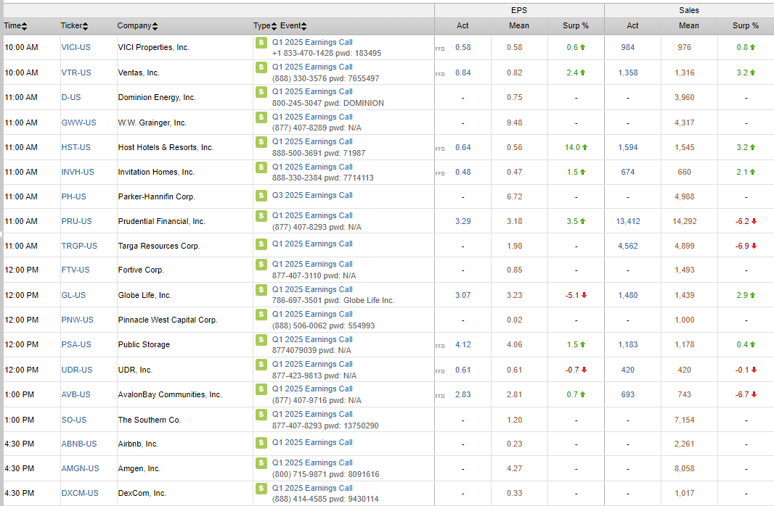Click the green earnings icon for Invitation Homes

coord(261,167)
